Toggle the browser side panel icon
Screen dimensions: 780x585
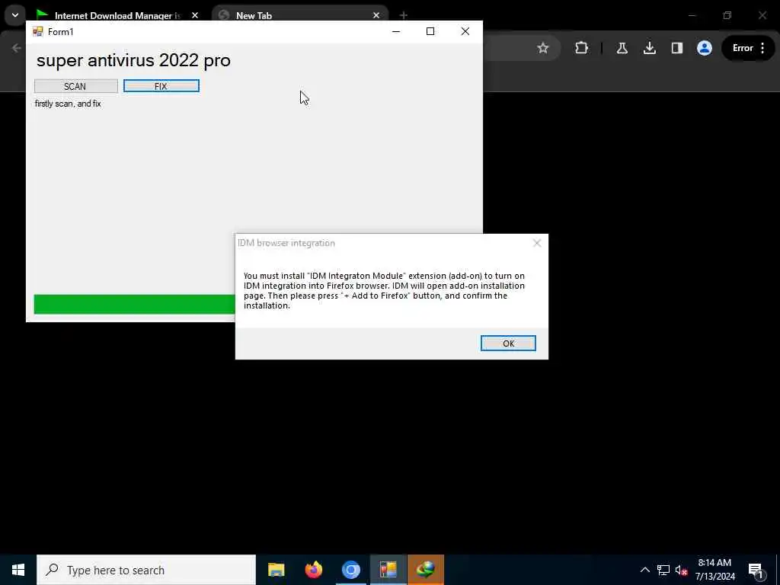(677, 48)
